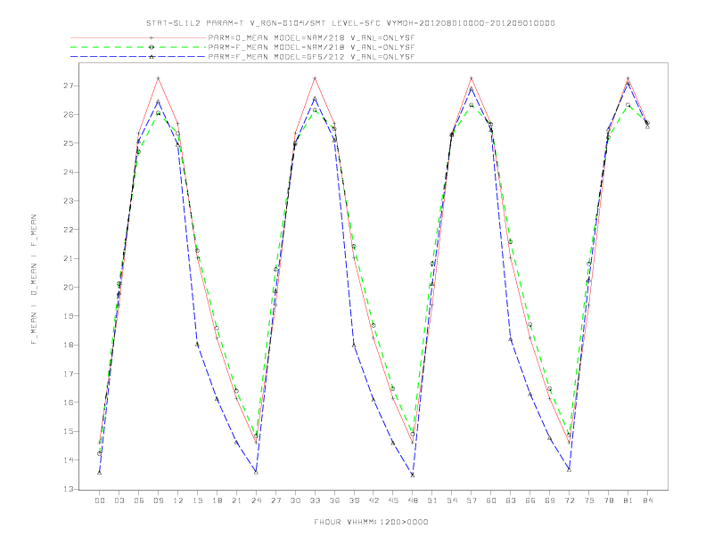Click blue GFS triangle marker at hour 15
The height and width of the screenshot is (545, 706).
point(197,344)
